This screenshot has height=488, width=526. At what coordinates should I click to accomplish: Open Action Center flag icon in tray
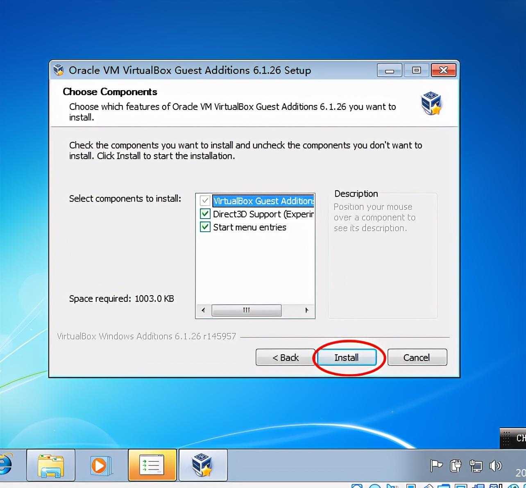436,466
